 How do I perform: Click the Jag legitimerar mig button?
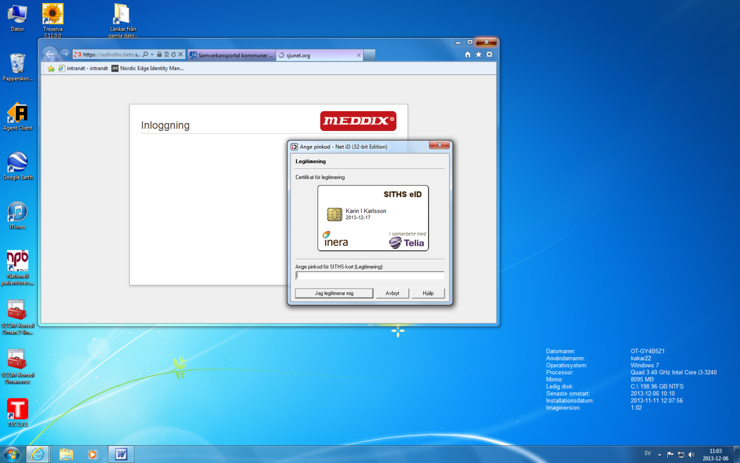[x=334, y=293]
